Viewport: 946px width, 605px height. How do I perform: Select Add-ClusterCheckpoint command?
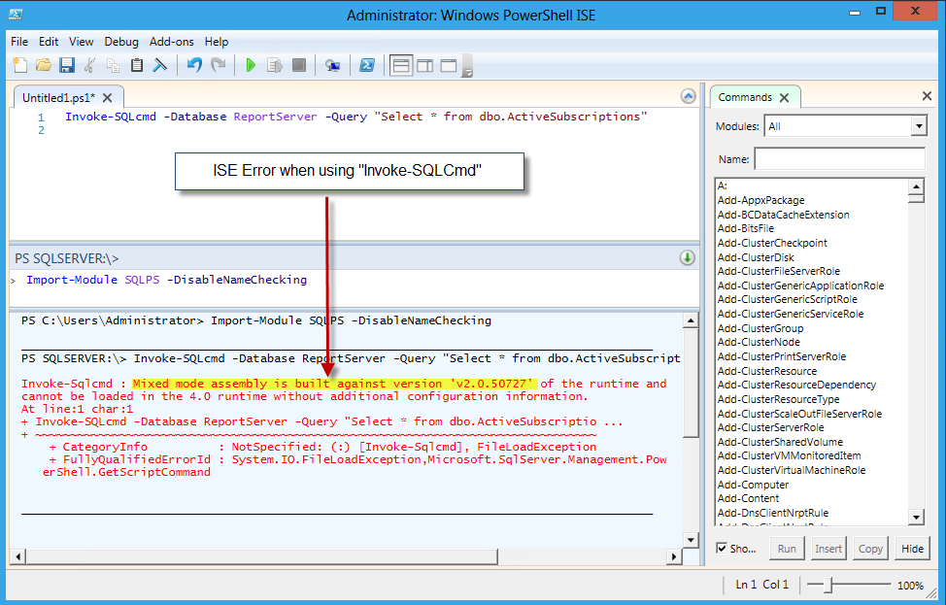pyautogui.click(x=772, y=243)
